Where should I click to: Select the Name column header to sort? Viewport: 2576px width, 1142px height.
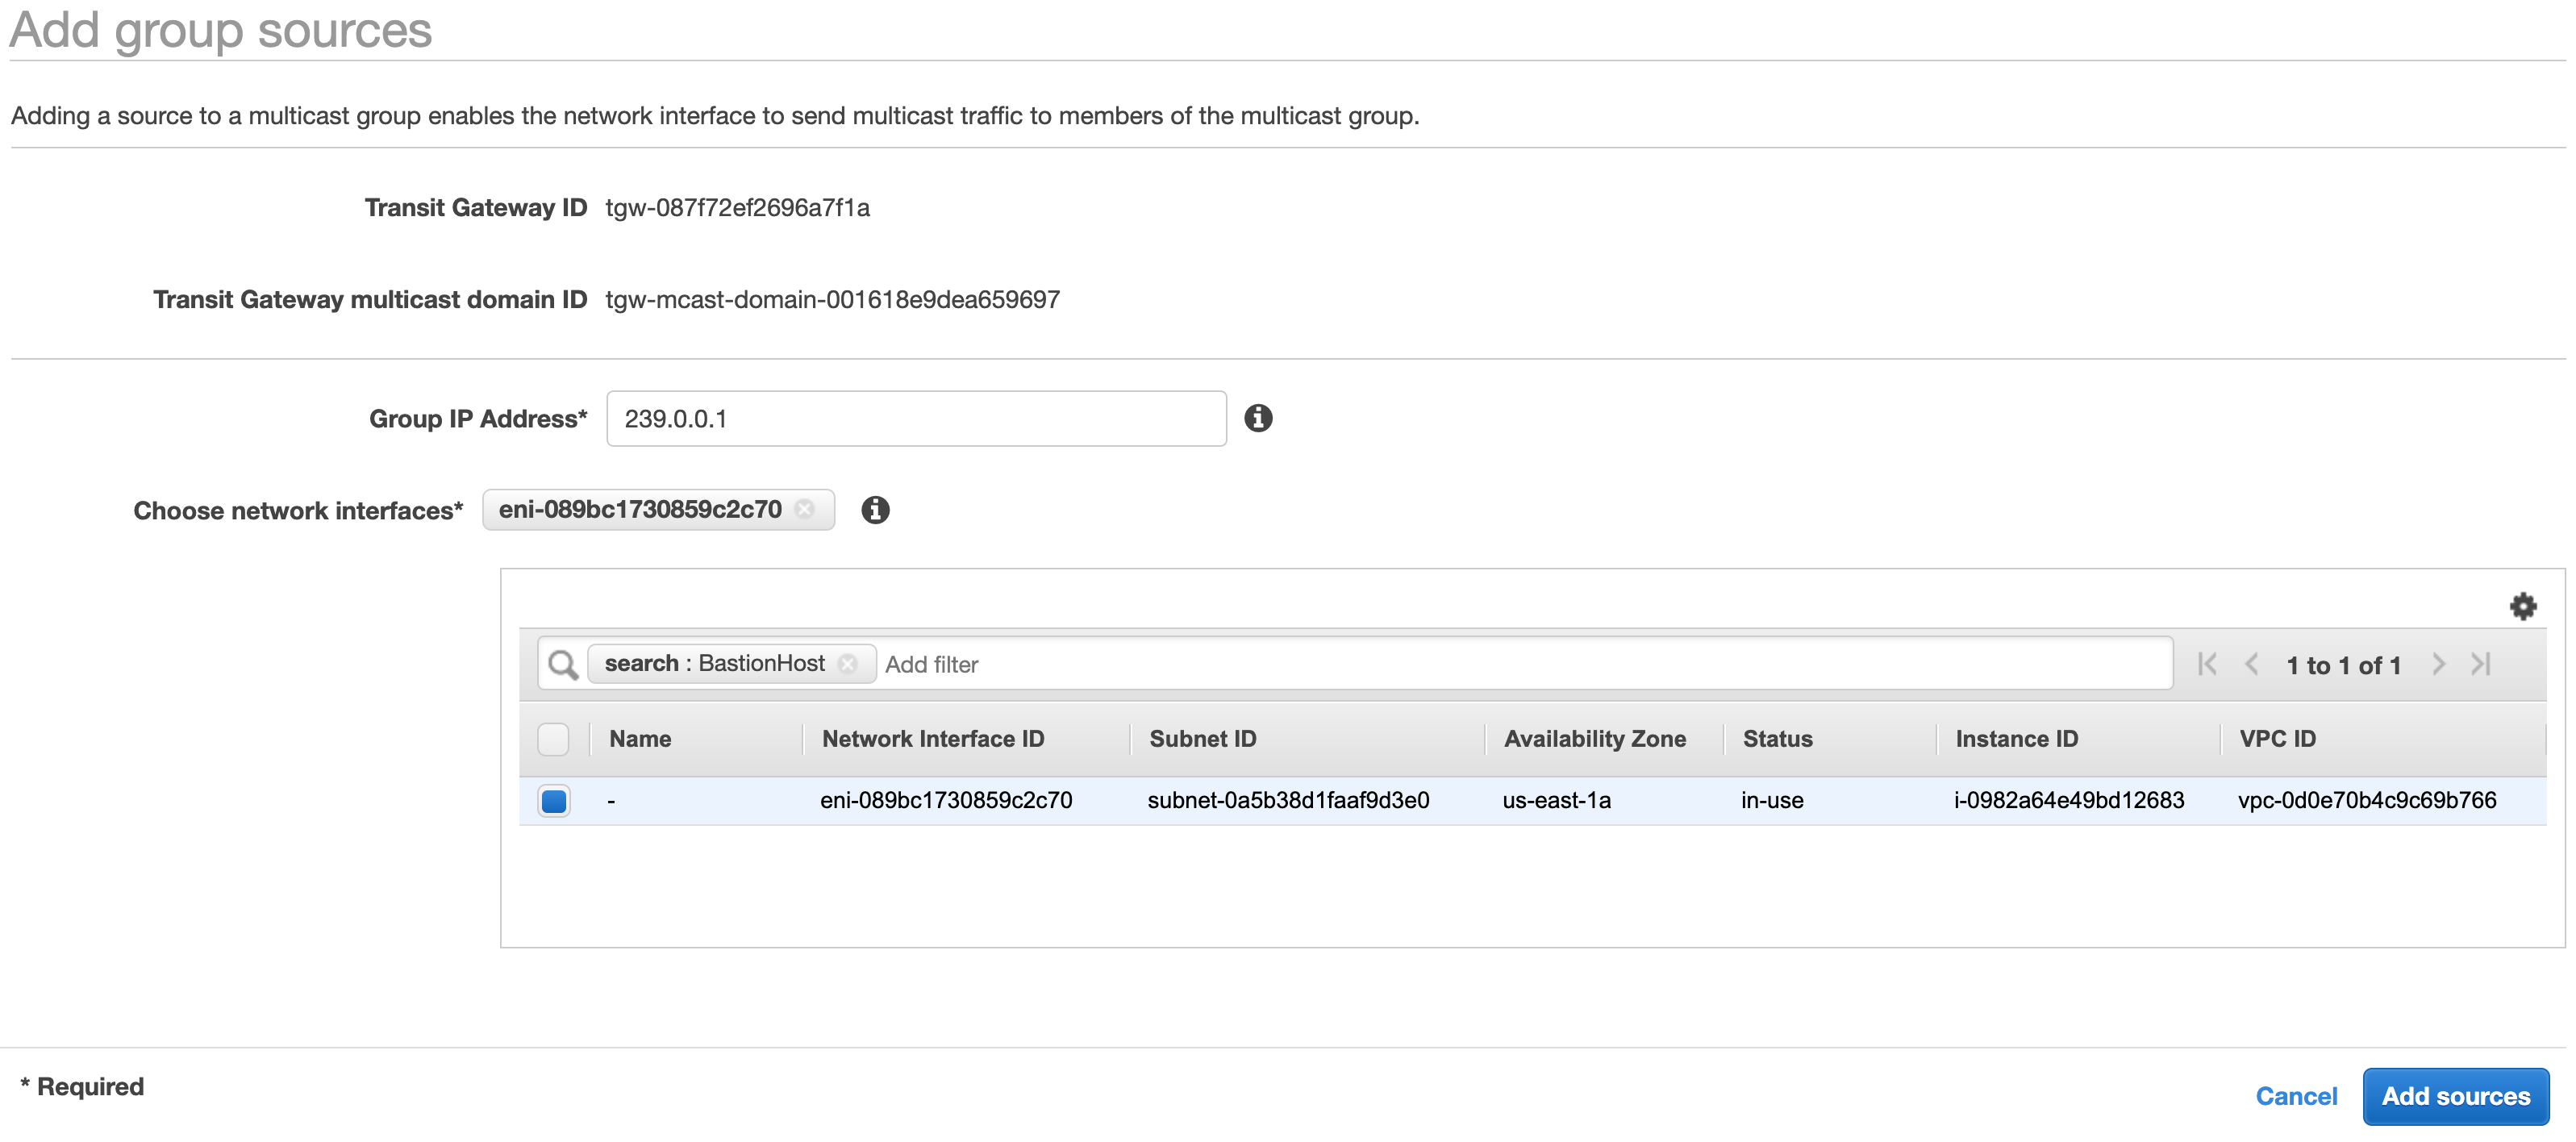642,736
